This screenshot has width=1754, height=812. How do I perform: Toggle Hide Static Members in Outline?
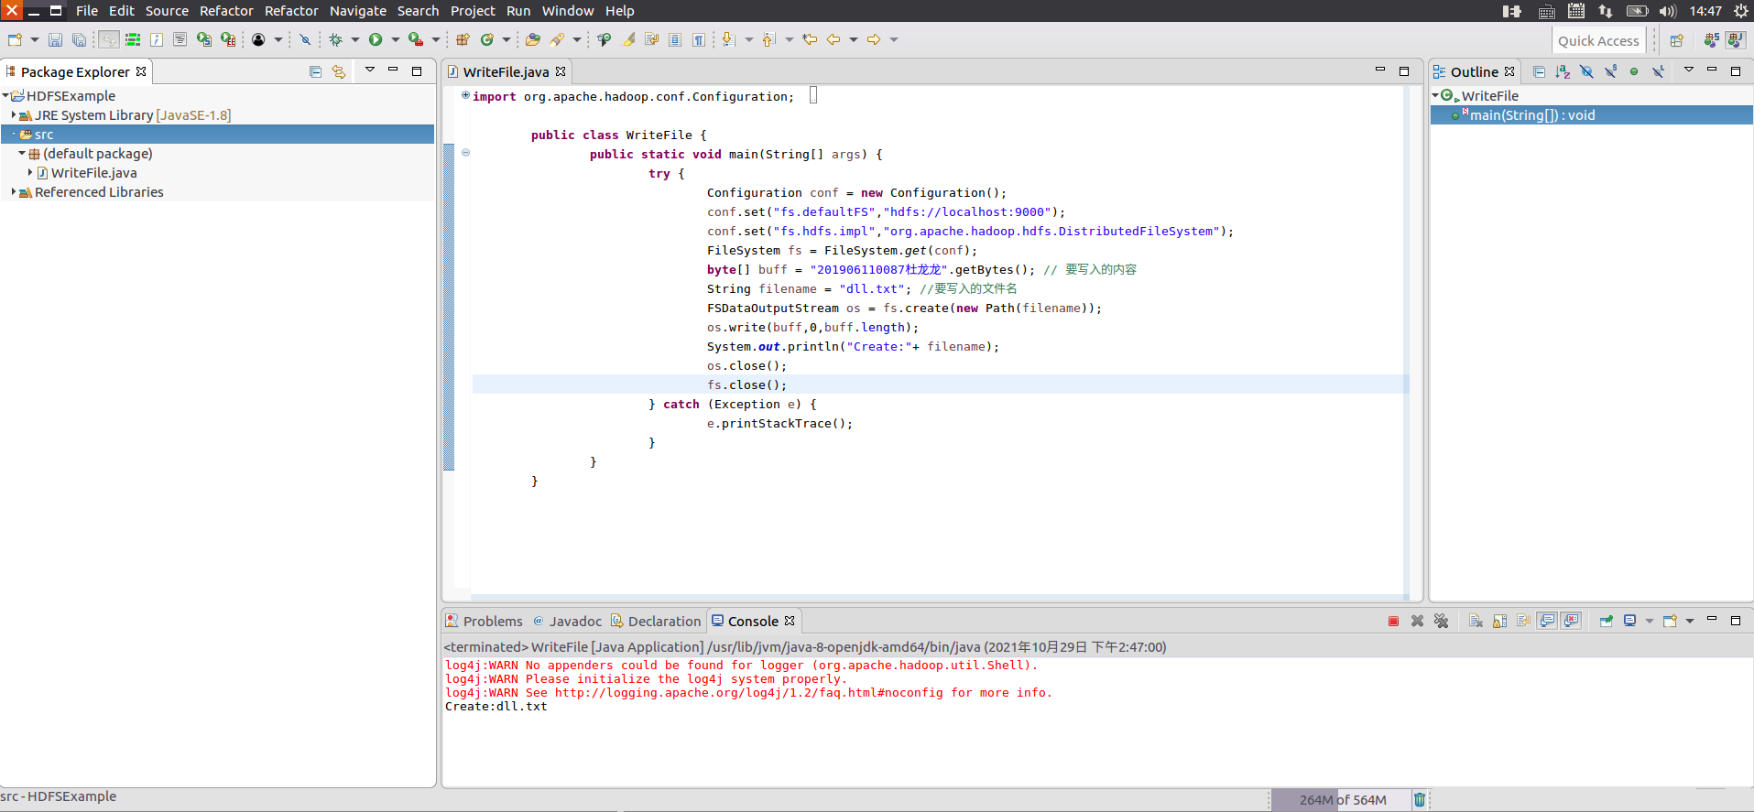tap(1610, 71)
